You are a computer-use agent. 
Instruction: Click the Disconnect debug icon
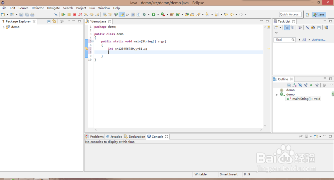click(x=80, y=14)
